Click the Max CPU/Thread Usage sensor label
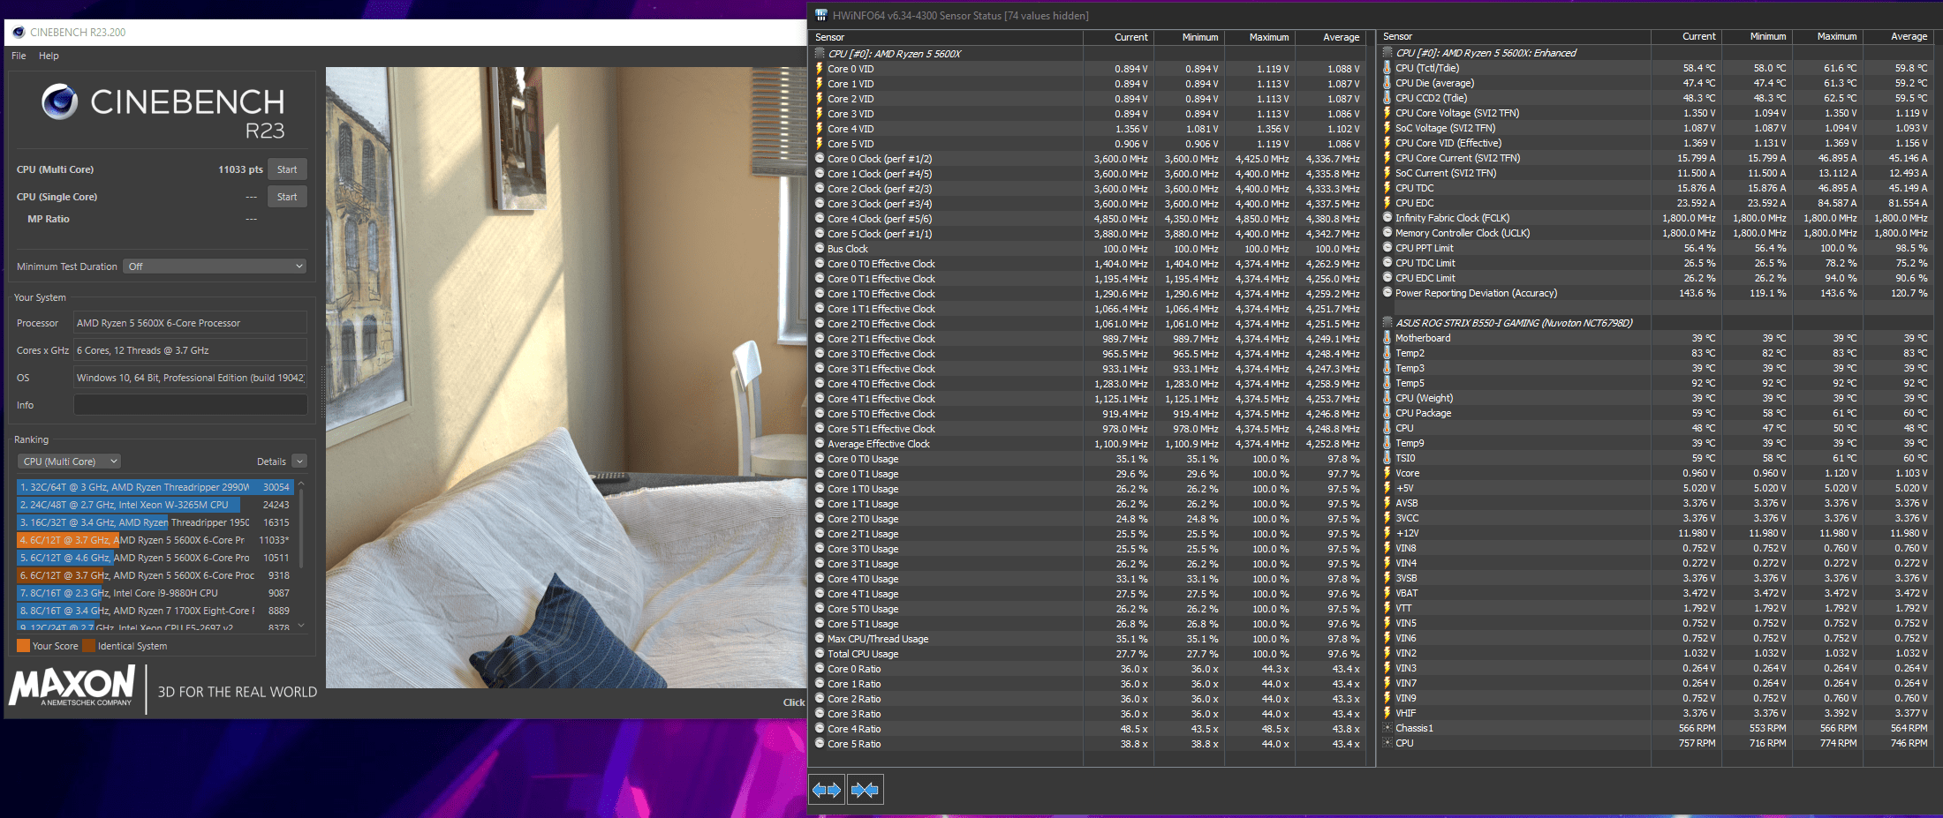This screenshot has width=1943, height=818. [x=878, y=639]
